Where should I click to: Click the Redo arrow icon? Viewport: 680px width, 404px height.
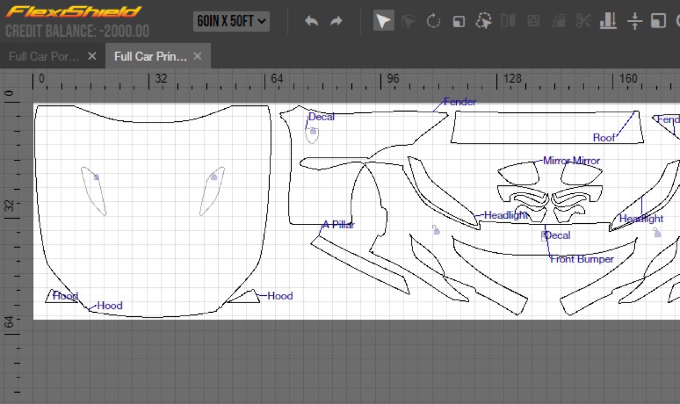coord(337,22)
